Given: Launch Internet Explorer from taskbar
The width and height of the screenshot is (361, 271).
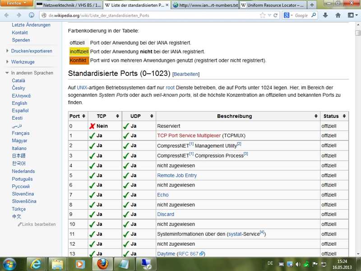Looking at the screenshot, I should point(36,264).
